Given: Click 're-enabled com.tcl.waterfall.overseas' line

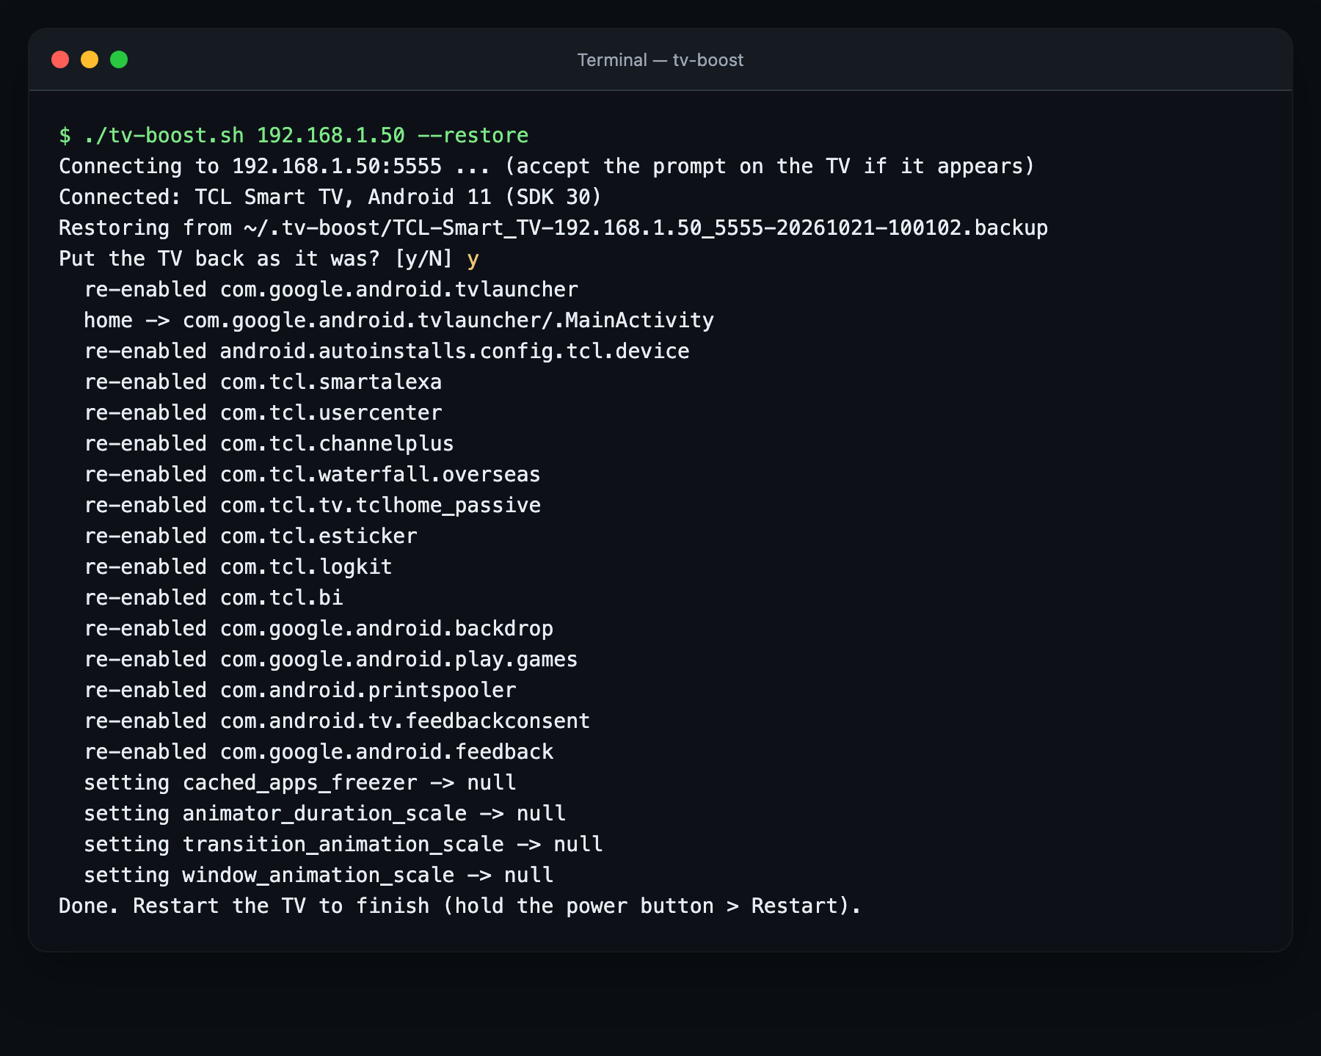Looking at the screenshot, I should point(312,475).
